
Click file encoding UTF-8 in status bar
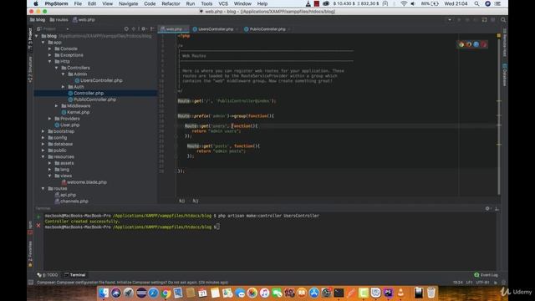pos(482,283)
